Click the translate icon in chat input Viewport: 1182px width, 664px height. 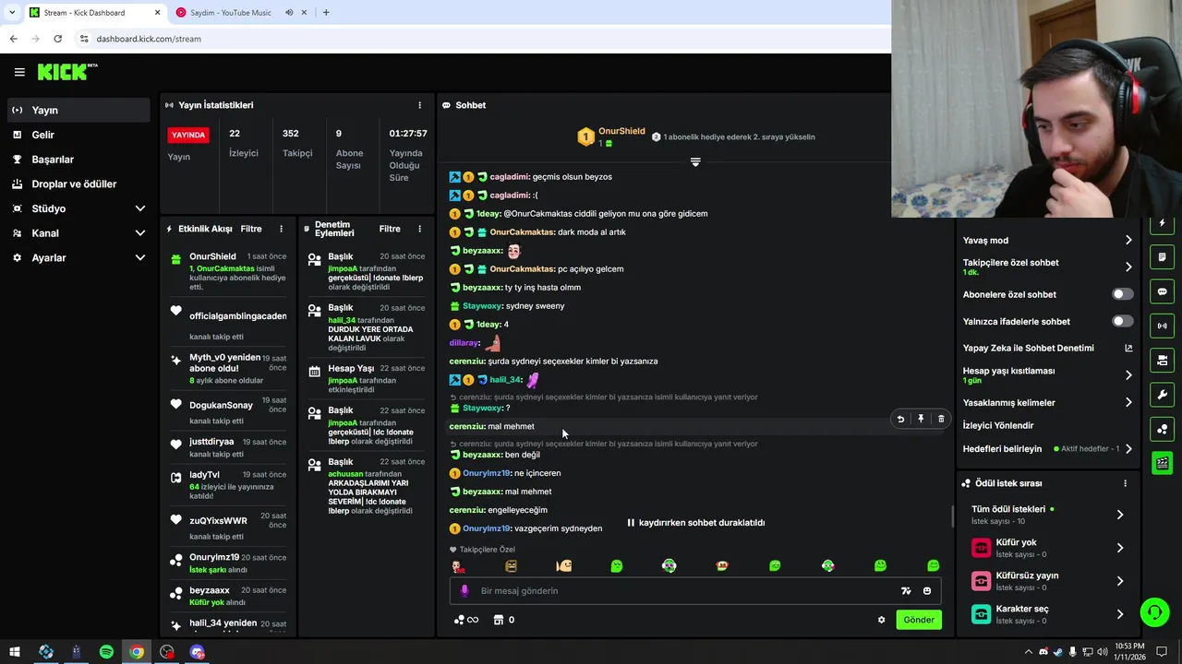(906, 591)
